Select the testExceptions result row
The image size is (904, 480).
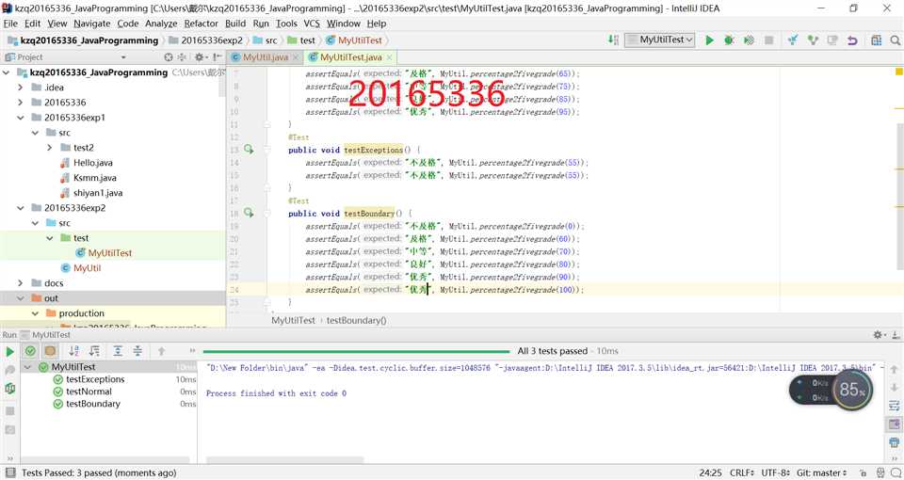(109, 379)
